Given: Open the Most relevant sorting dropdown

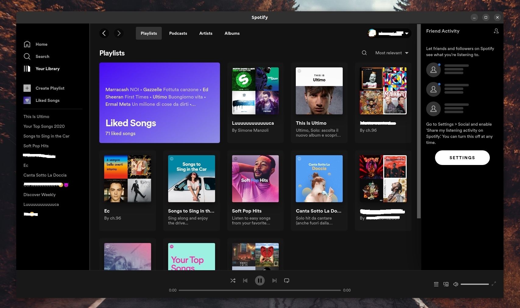Looking at the screenshot, I should (x=391, y=53).
